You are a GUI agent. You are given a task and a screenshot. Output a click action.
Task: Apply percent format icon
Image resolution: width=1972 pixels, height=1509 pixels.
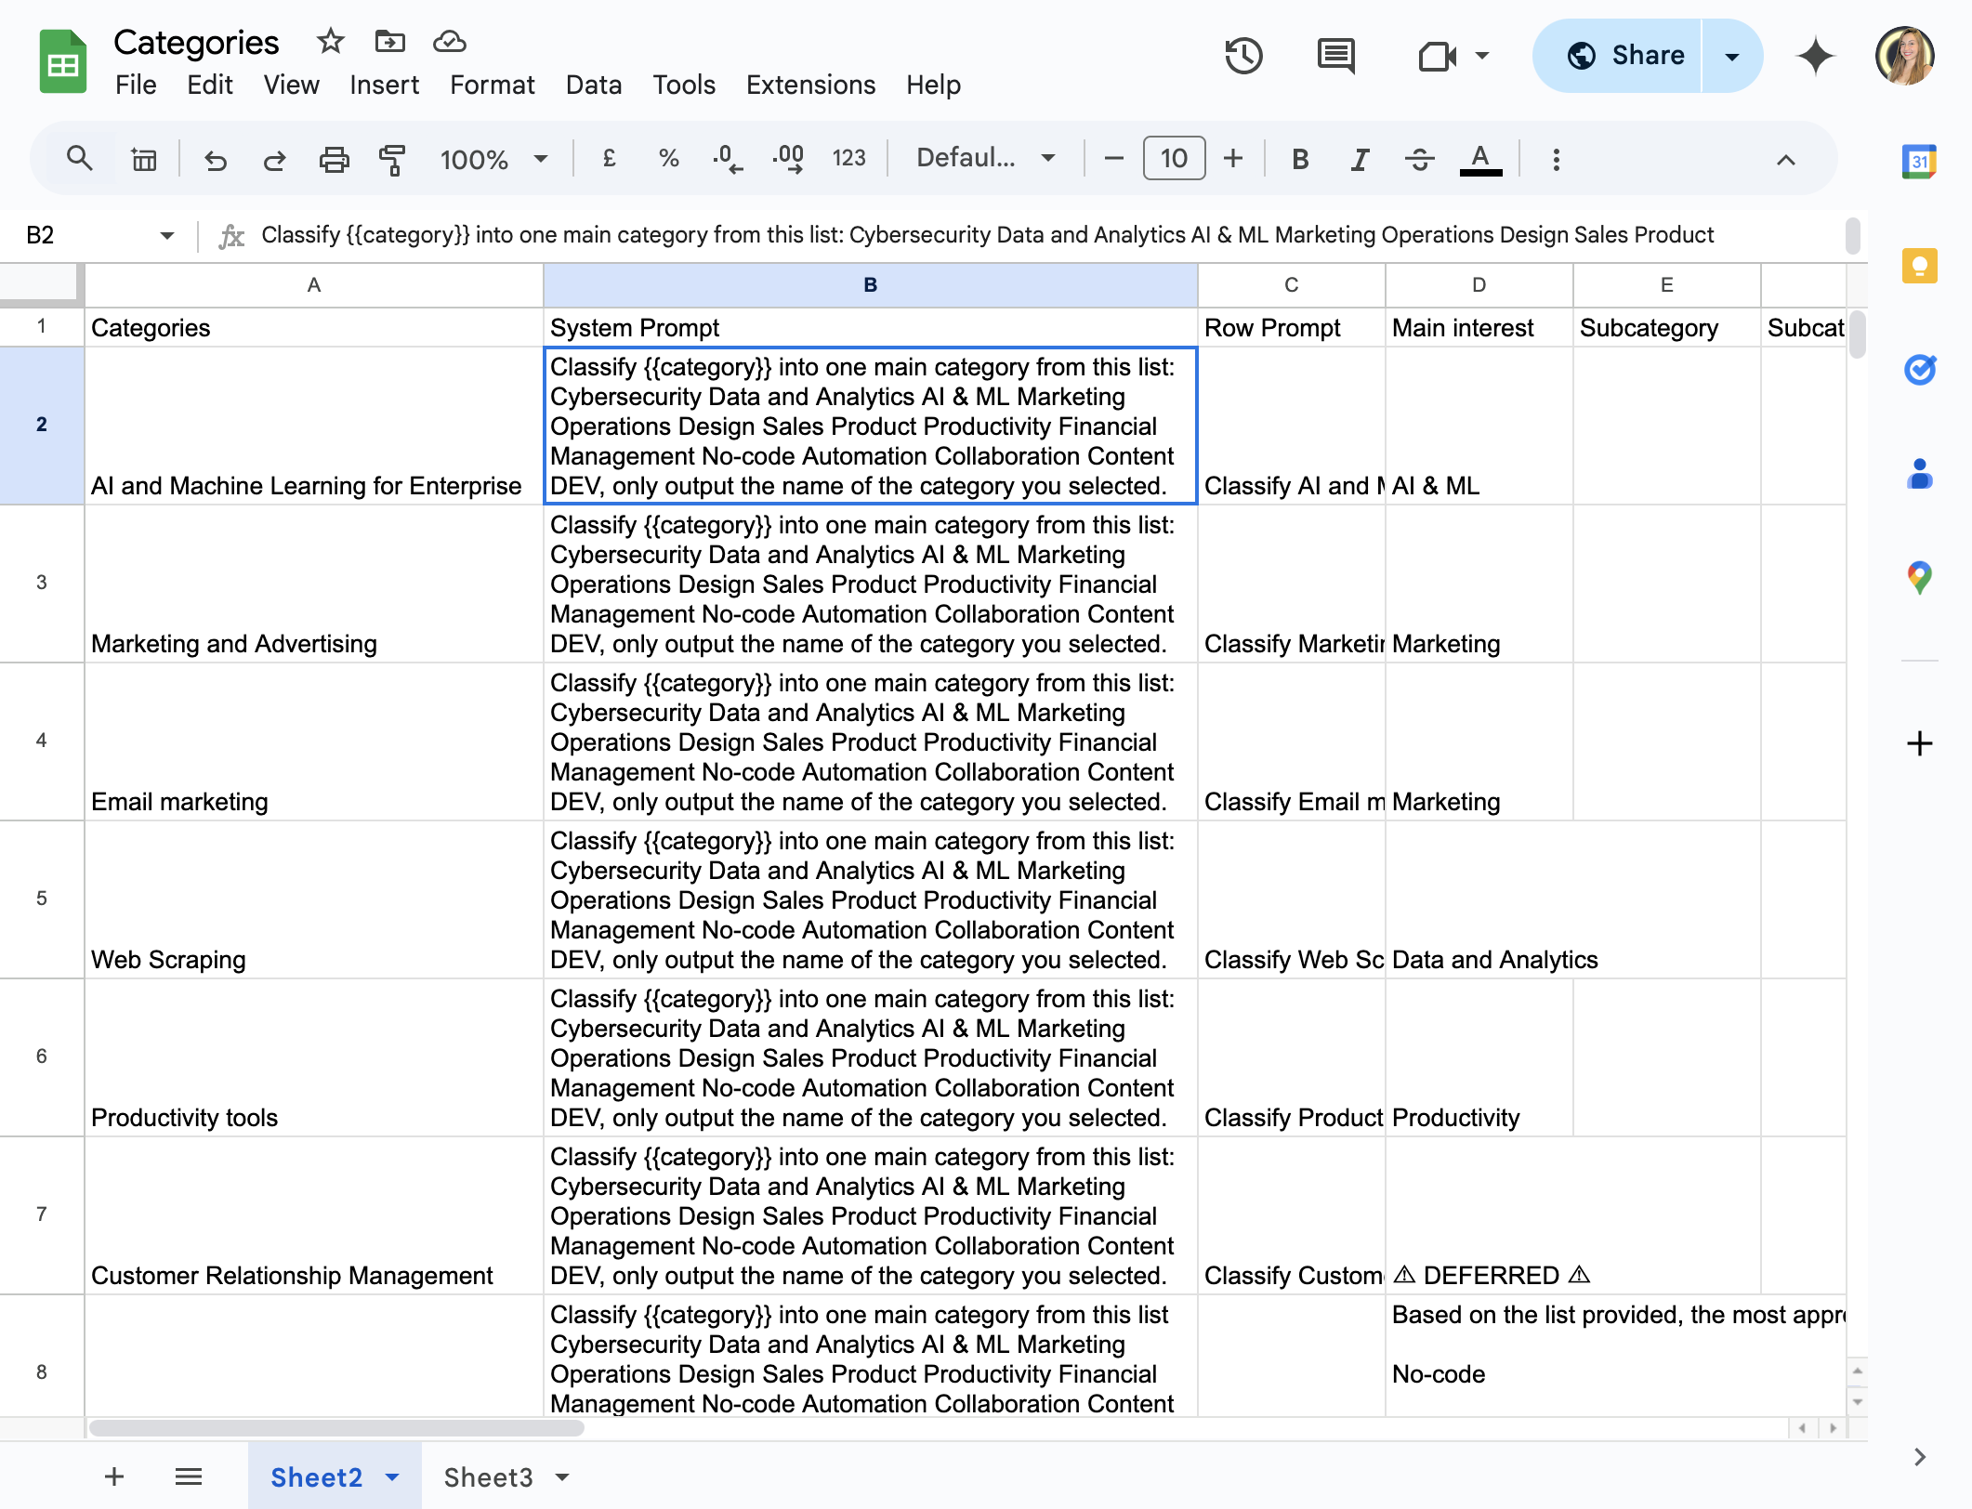point(668,159)
